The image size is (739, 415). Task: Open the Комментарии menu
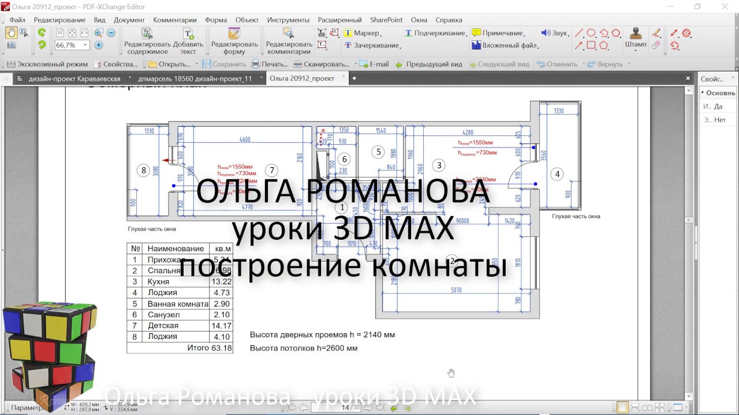(x=175, y=20)
